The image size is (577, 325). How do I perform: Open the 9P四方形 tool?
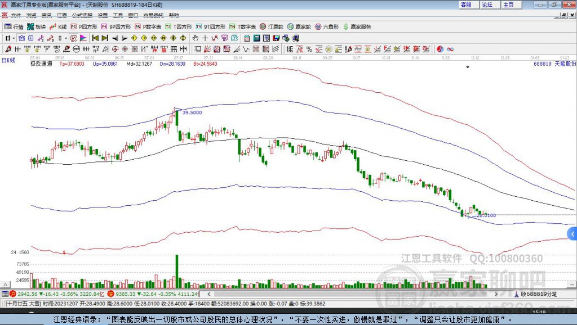coord(116,27)
